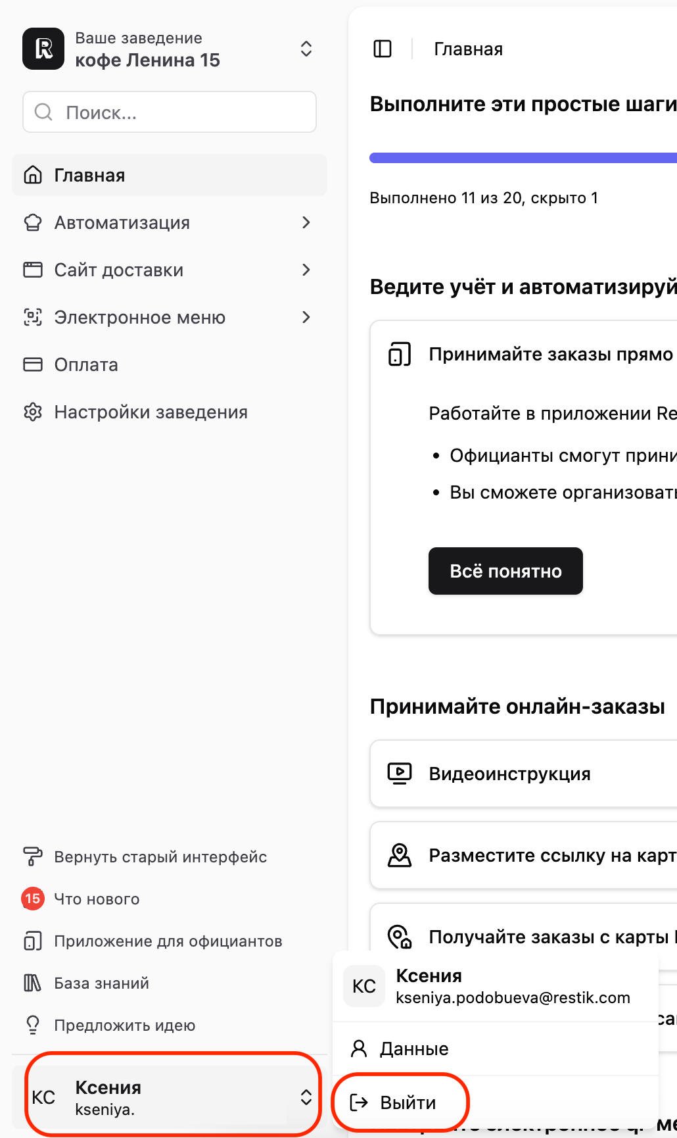This screenshot has width=677, height=1138.
Task: Click the Настройки заведения gear icon
Action: [33, 412]
